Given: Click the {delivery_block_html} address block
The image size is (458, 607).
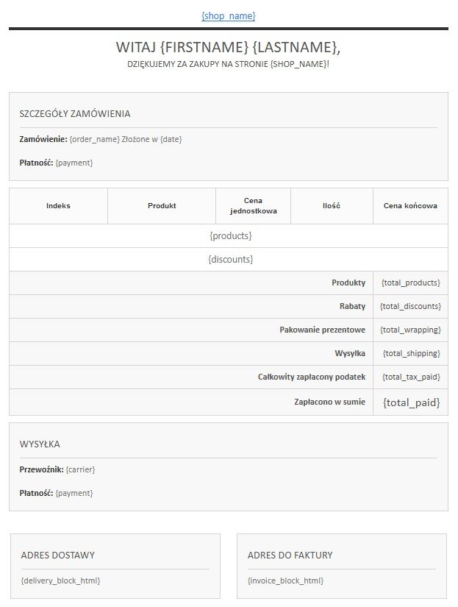Looking at the screenshot, I should pos(60,581).
